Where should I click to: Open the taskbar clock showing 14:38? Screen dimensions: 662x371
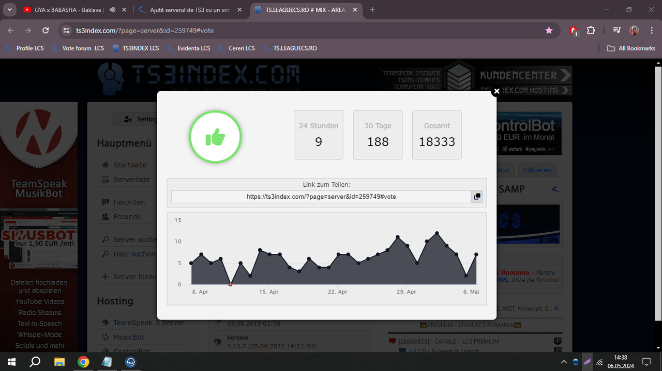(620, 362)
